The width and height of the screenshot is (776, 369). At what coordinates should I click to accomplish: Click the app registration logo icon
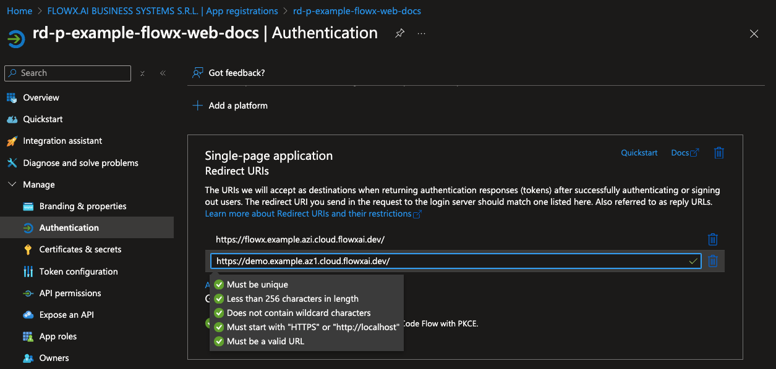point(15,38)
